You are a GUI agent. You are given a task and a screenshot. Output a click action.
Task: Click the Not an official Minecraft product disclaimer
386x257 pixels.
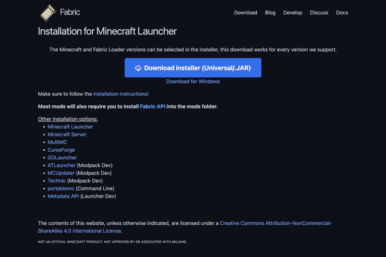pos(113,242)
